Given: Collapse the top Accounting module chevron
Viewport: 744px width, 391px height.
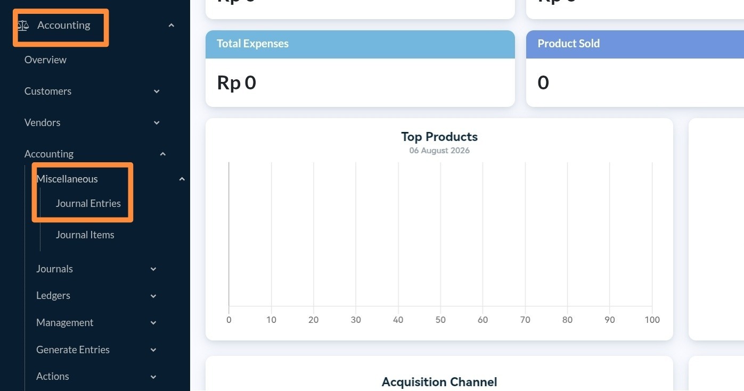Looking at the screenshot, I should tap(171, 25).
